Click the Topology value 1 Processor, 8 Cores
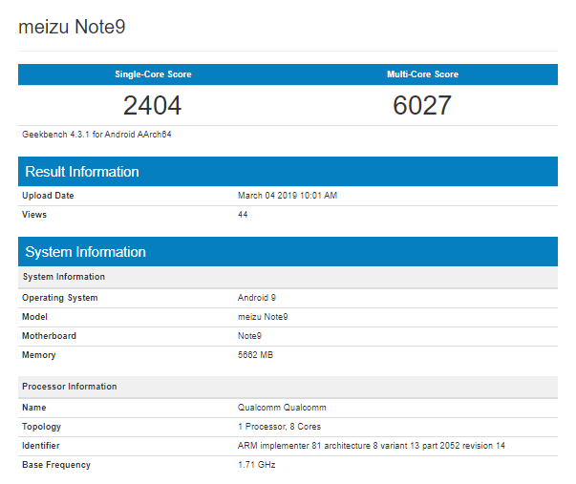The width and height of the screenshot is (576, 484). (279, 427)
